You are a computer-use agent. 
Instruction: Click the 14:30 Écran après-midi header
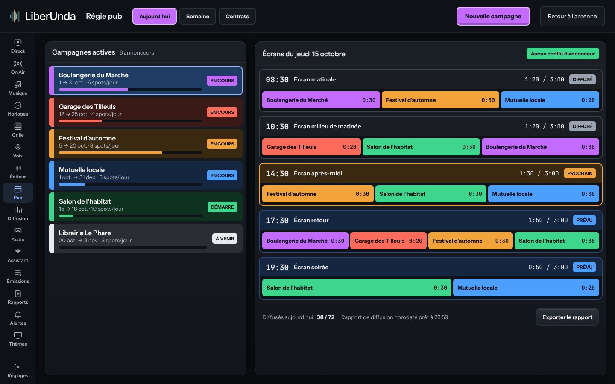point(430,173)
